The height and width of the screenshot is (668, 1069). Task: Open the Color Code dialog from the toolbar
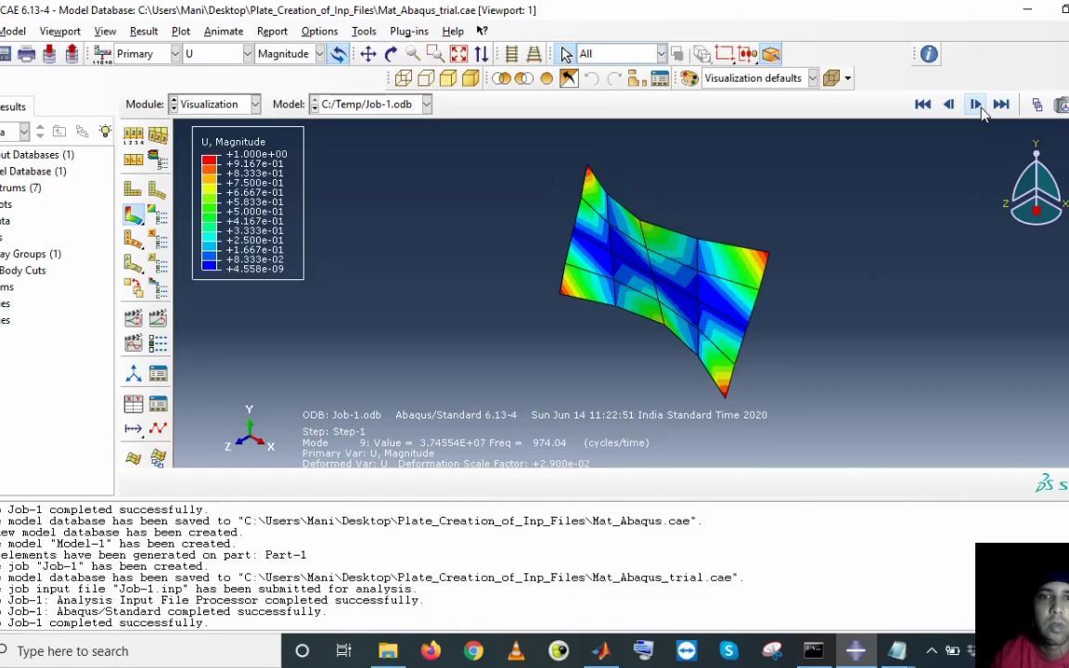point(689,78)
